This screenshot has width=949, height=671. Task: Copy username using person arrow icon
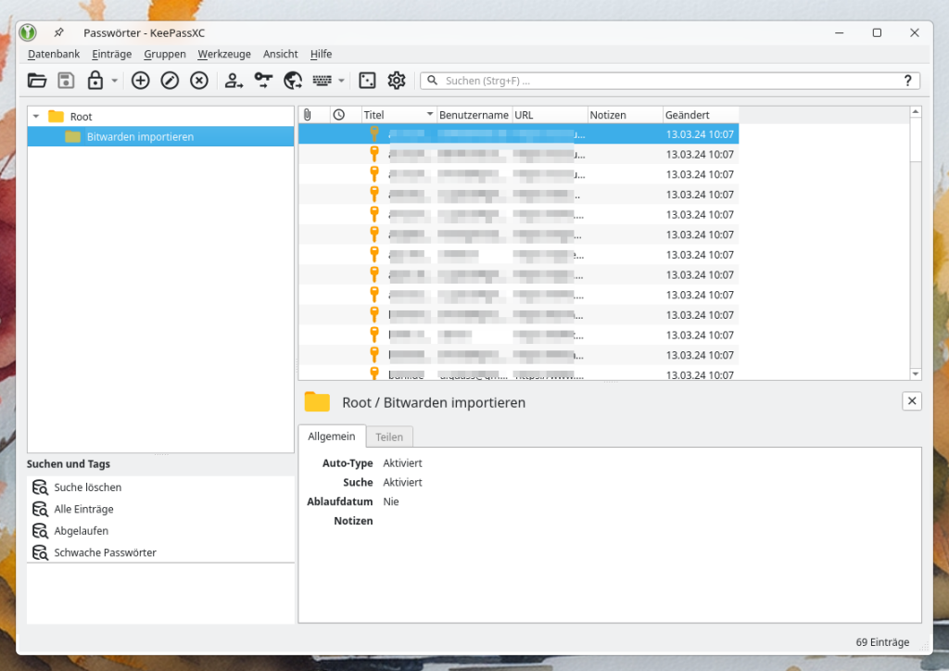pos(234,81)
